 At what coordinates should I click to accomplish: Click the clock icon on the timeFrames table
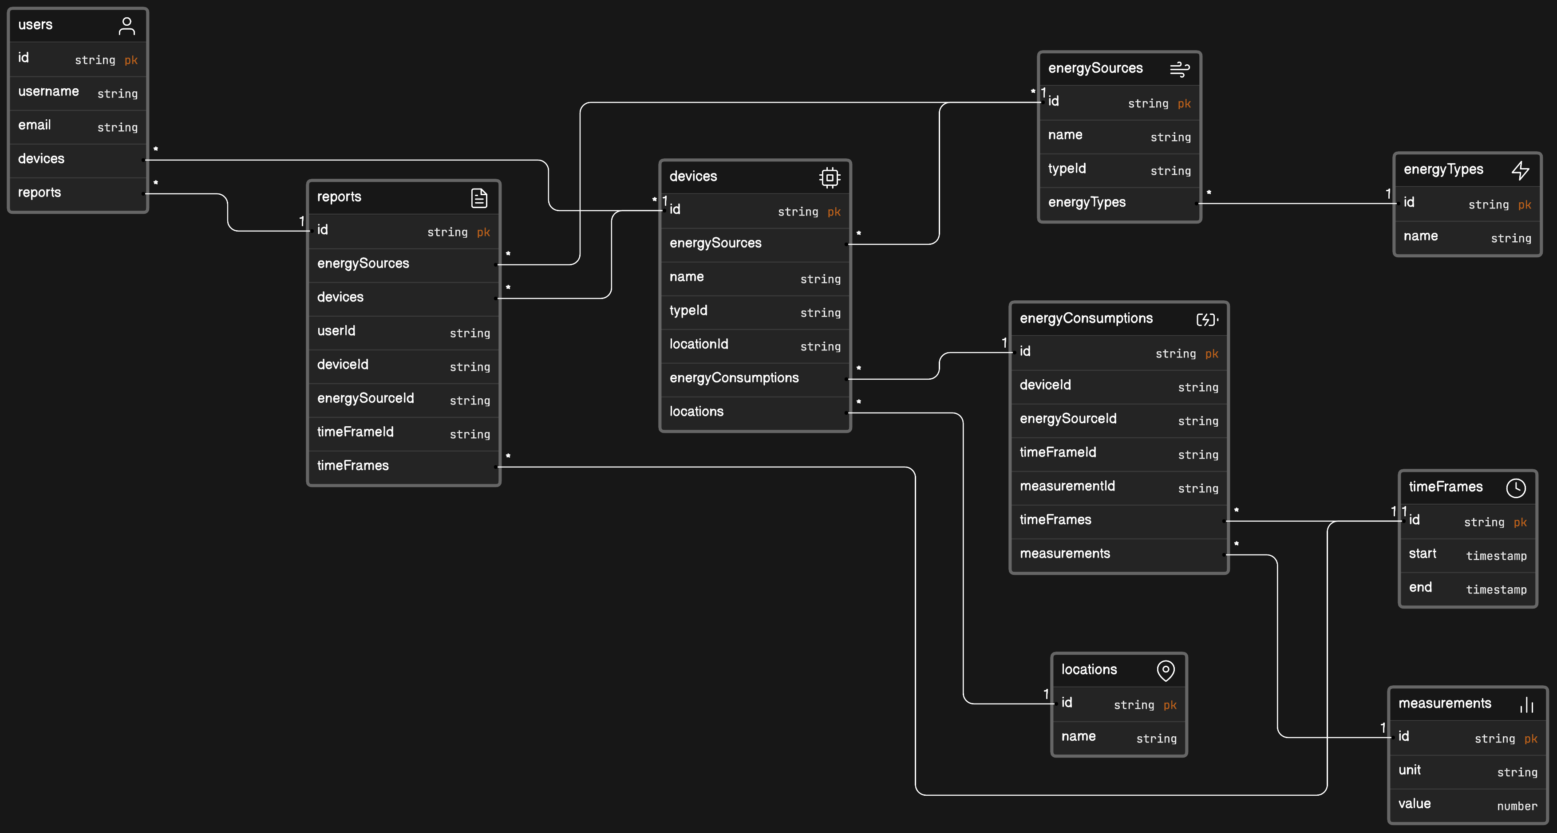(x=1517, y=487)
